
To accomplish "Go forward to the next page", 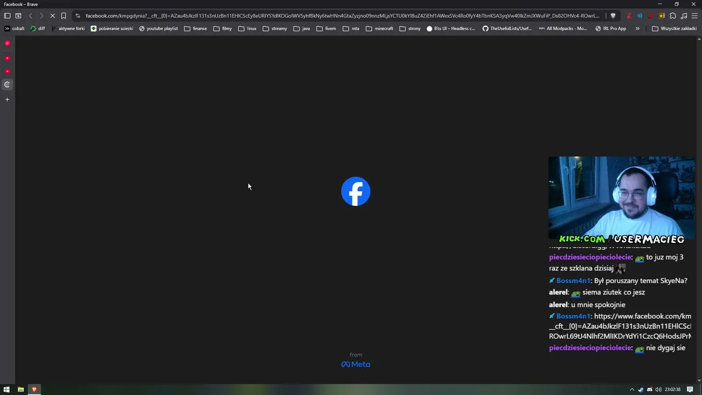I will coord(41,16).
